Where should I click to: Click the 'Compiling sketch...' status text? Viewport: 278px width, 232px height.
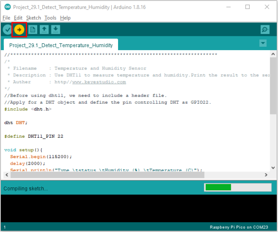pyautogui.click(x=26, y=188)
